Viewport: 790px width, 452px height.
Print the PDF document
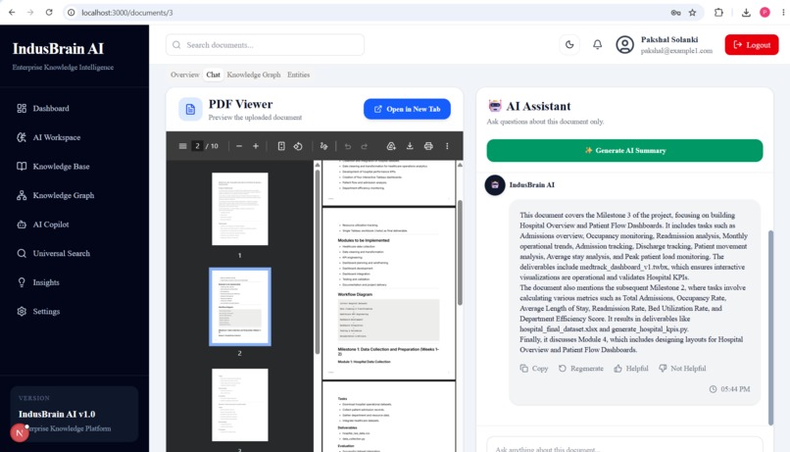[428, 146]
